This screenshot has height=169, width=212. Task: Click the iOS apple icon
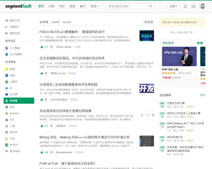pyautogui.click(x=7, y=119)
